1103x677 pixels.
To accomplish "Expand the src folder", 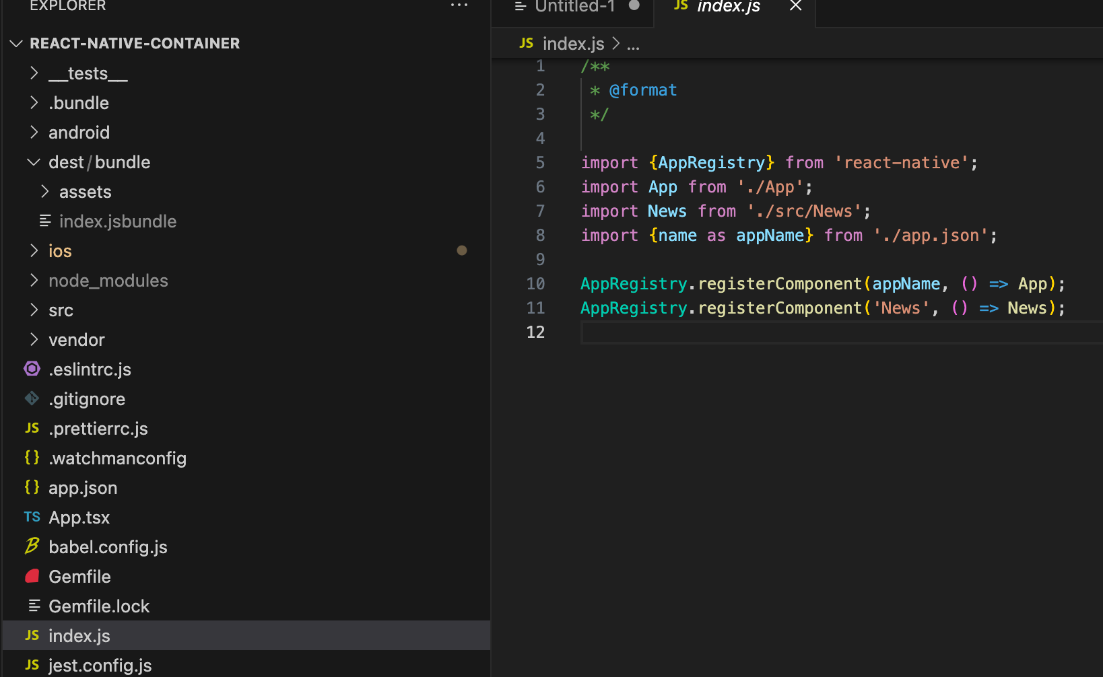I will [34, 310].
